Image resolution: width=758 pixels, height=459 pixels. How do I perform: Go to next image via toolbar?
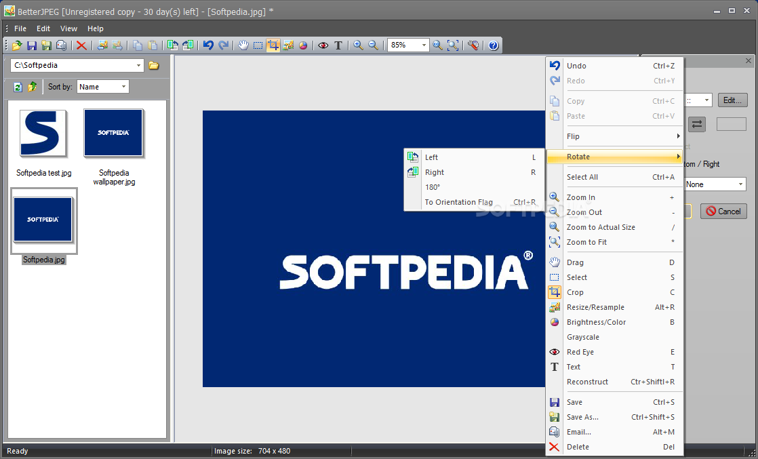117,45
